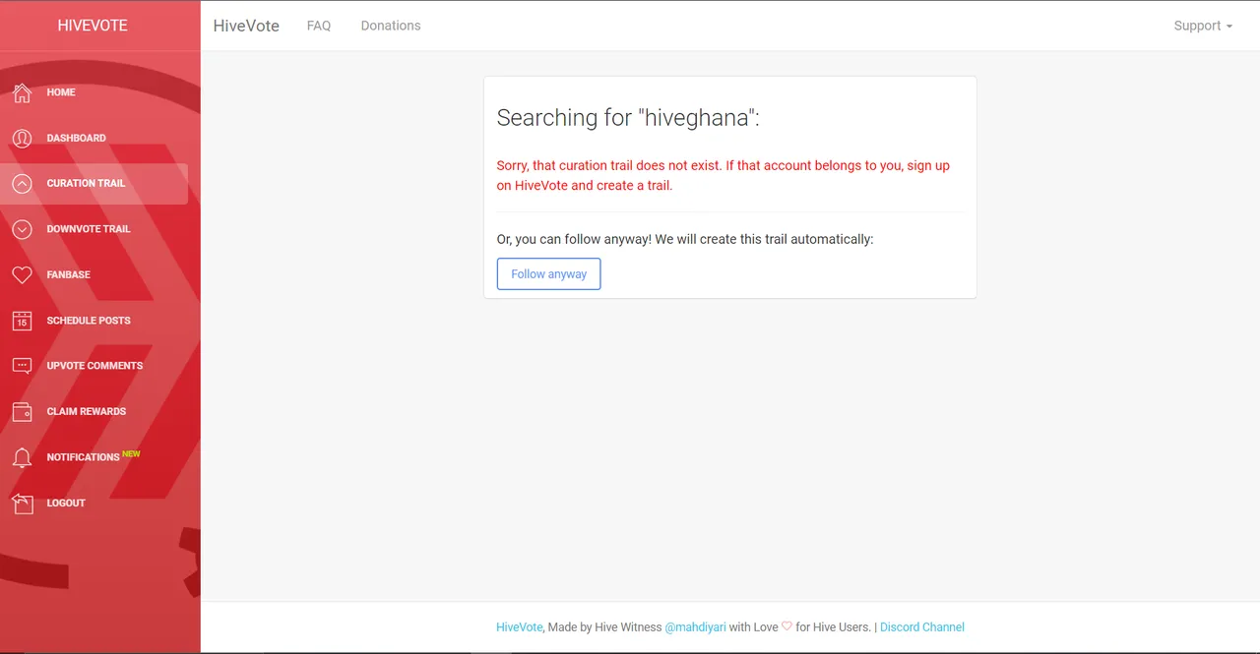Open the FAQ link in navbar
The width and height of the screenshot is (1260, 654).
(x=319, y=26)
